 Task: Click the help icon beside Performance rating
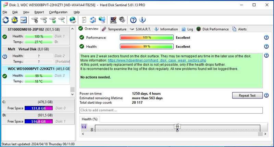tap(266, 37)
